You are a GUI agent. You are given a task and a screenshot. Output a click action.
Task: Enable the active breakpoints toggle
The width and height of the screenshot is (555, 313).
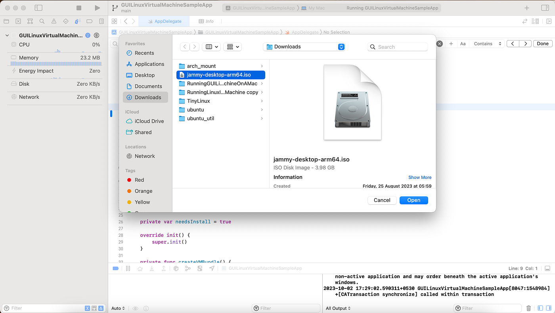[x=115, y=268]
